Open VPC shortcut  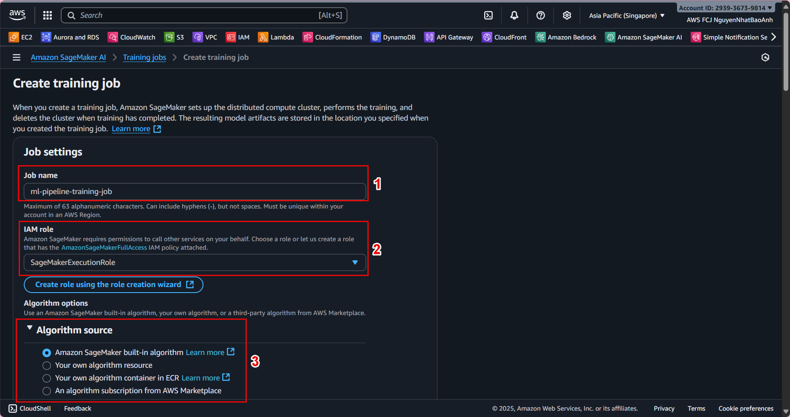(x=205, y=37)
